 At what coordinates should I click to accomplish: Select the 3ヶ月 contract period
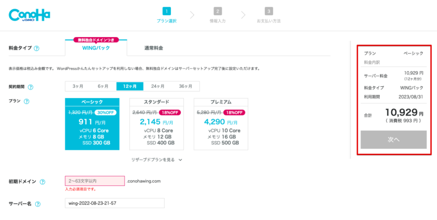[78, 86]
